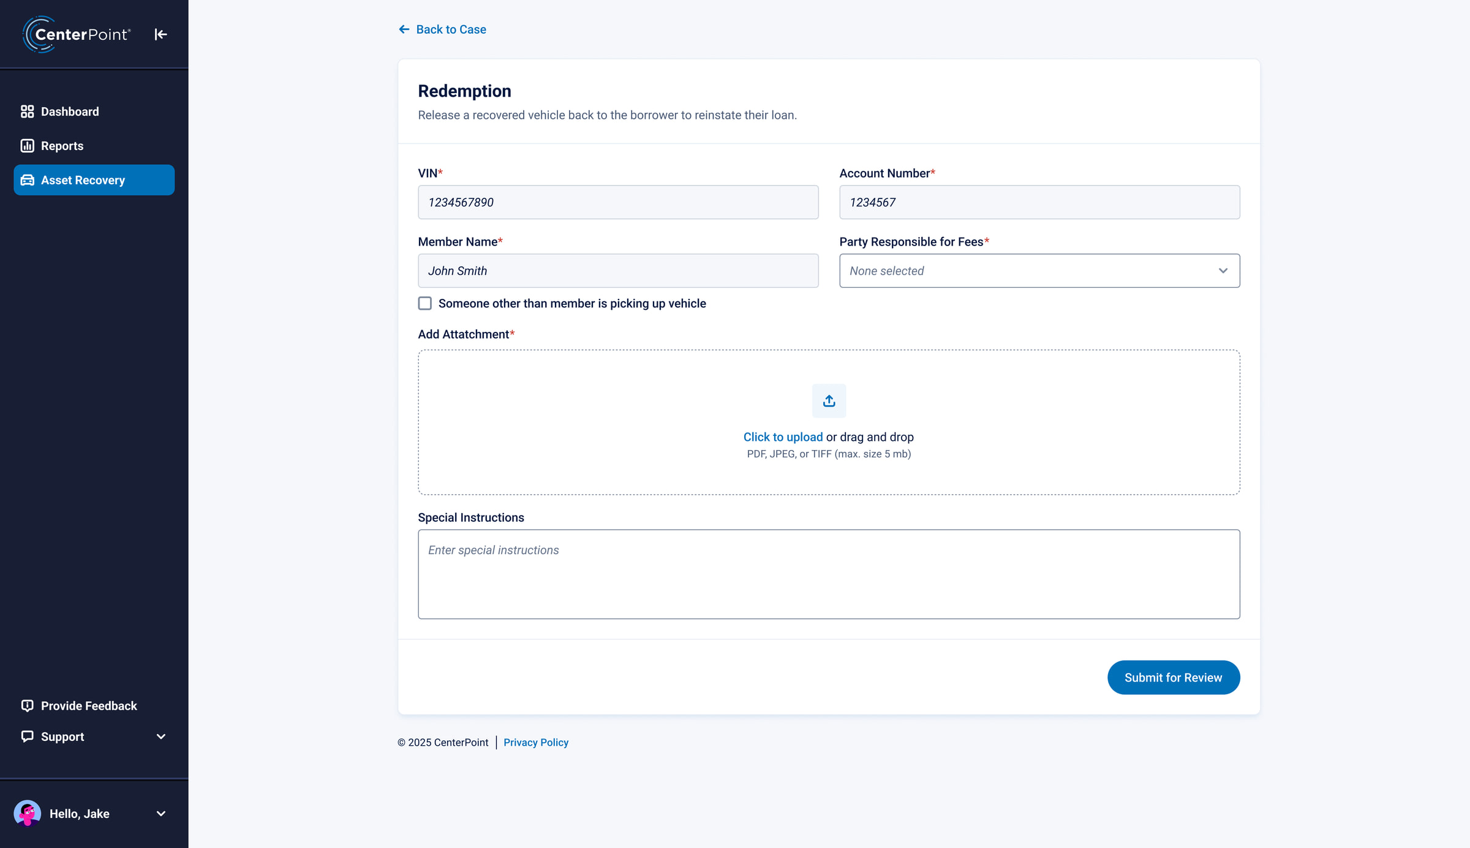Open the Privacy Policy link
The width and height of the screenshot is (1470, 848).
536,742
